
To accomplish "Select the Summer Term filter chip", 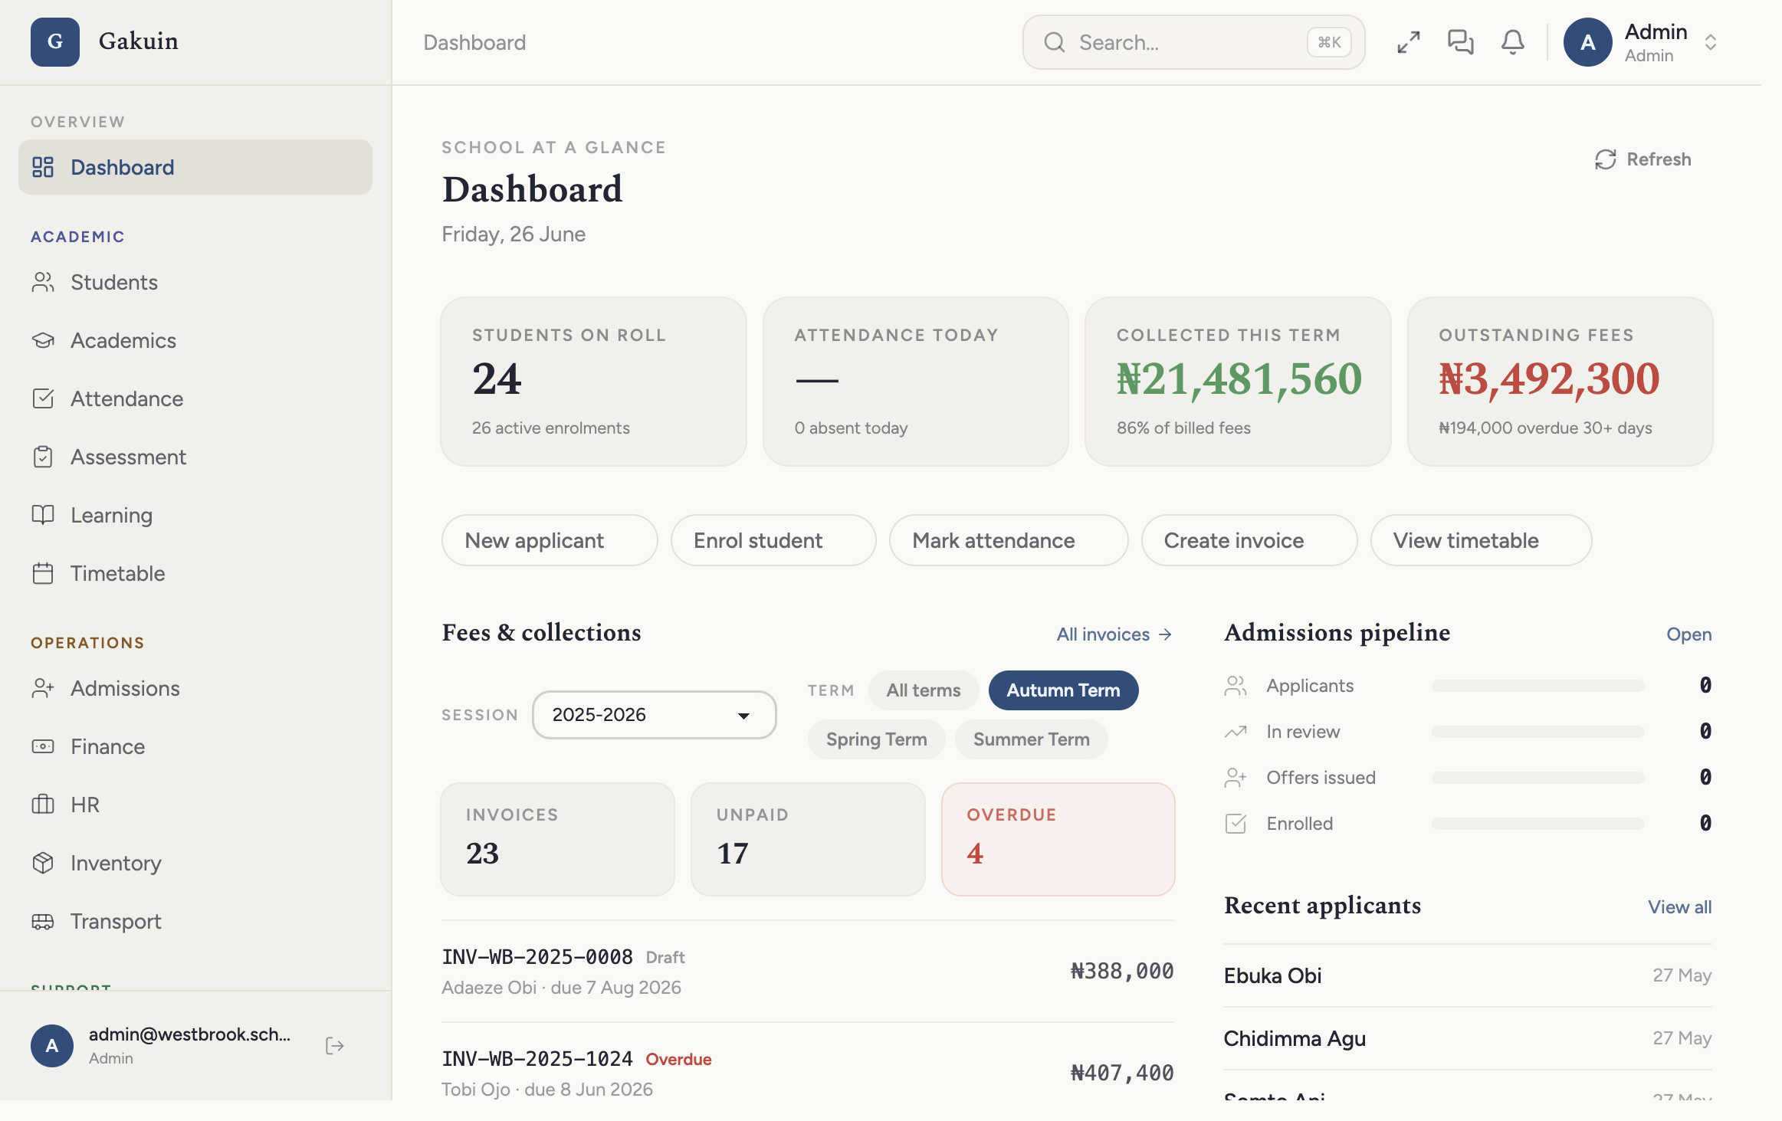I will click(1031, 739).
